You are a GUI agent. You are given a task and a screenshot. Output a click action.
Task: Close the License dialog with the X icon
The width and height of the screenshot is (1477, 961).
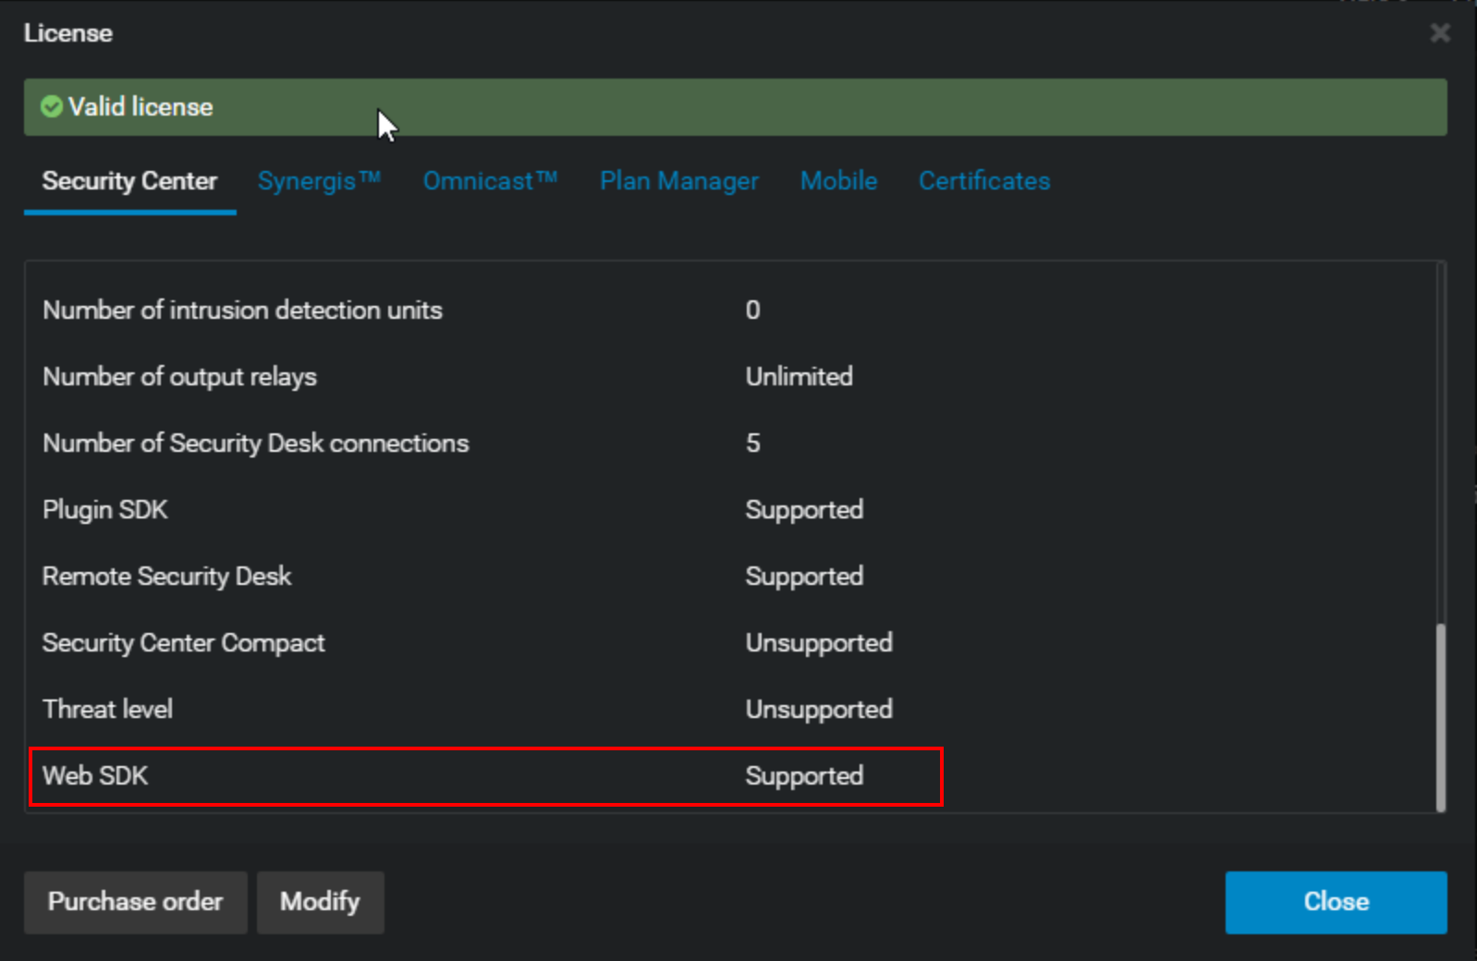tap(1440, 33)
